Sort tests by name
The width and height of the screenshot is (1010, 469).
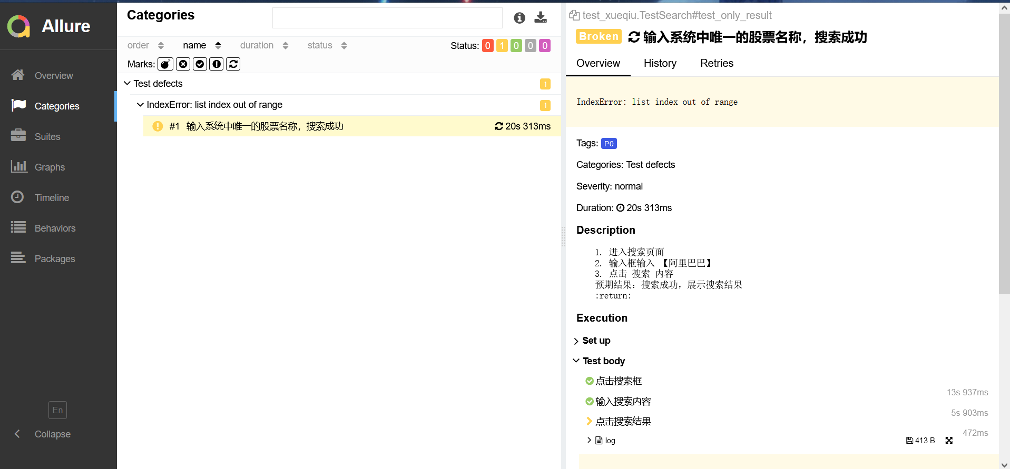click(202, 45)
